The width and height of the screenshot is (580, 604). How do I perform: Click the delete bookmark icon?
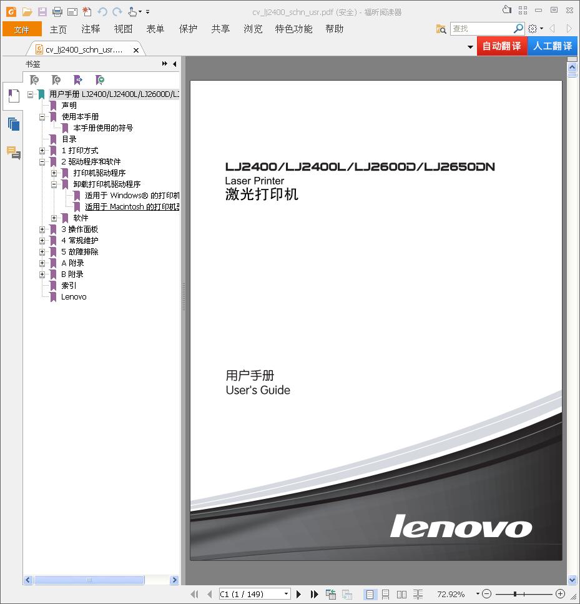click(x=34, y=80)
